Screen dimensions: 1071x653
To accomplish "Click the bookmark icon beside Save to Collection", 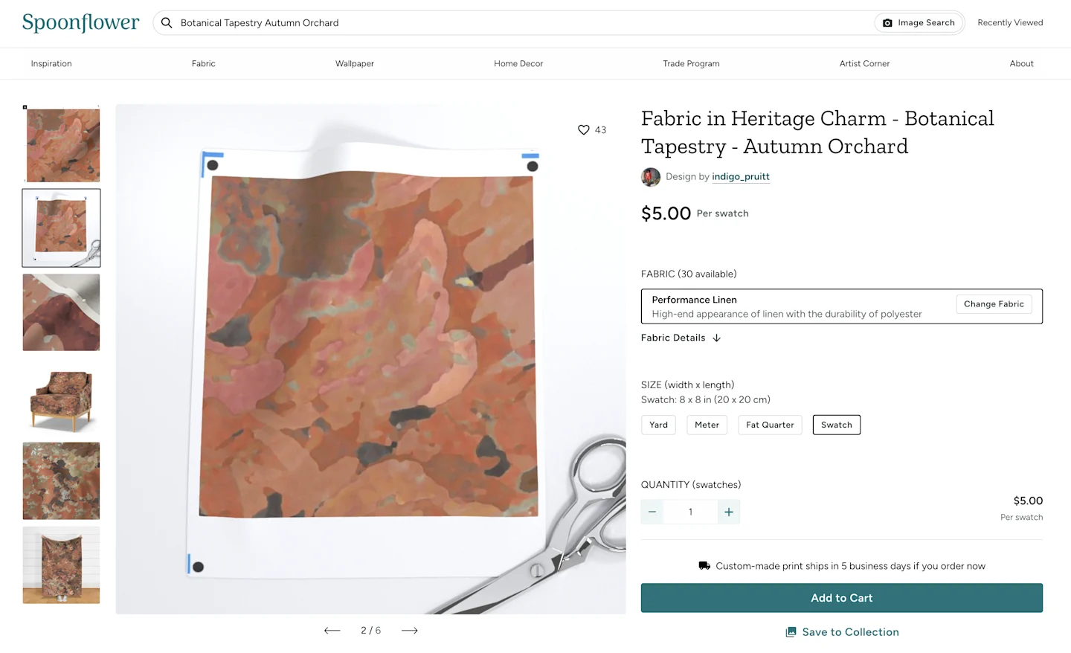I will (x=790, y=631).
